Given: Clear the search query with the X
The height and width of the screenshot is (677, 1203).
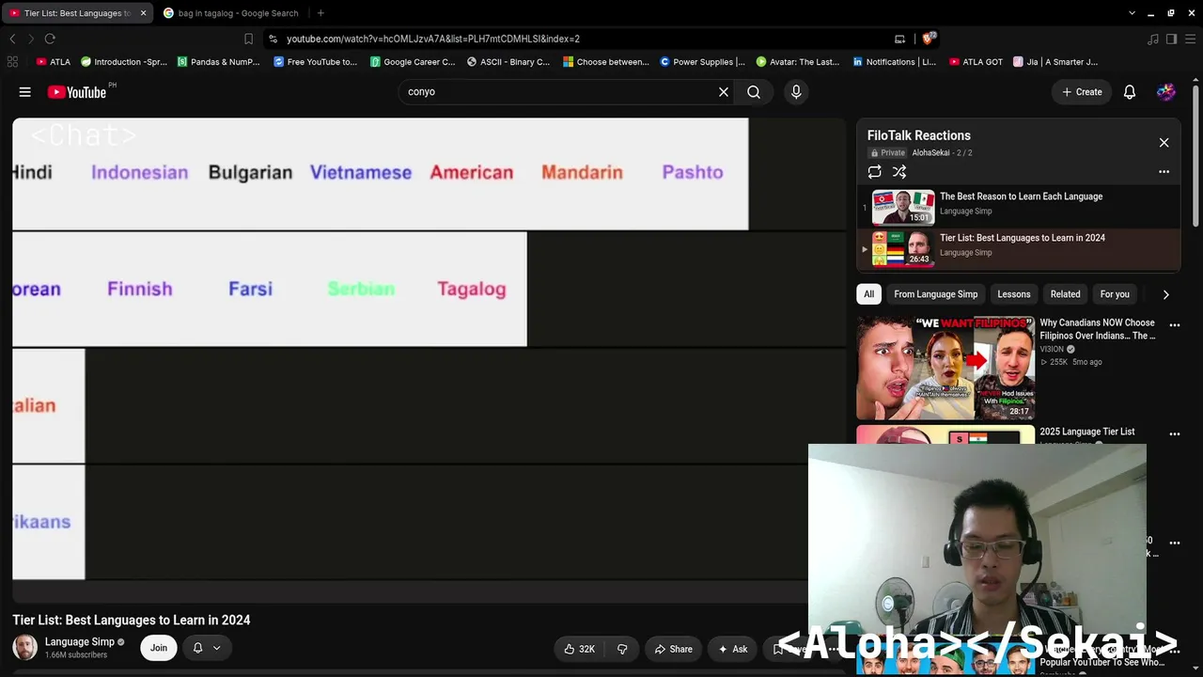Looking at the screenshot, I should pyautogui.click(x=724, y=92).
